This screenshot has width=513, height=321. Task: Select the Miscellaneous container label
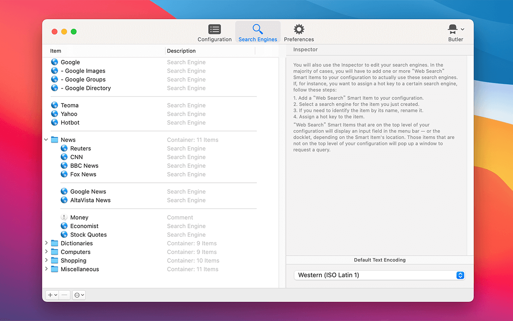coord(80,269)
